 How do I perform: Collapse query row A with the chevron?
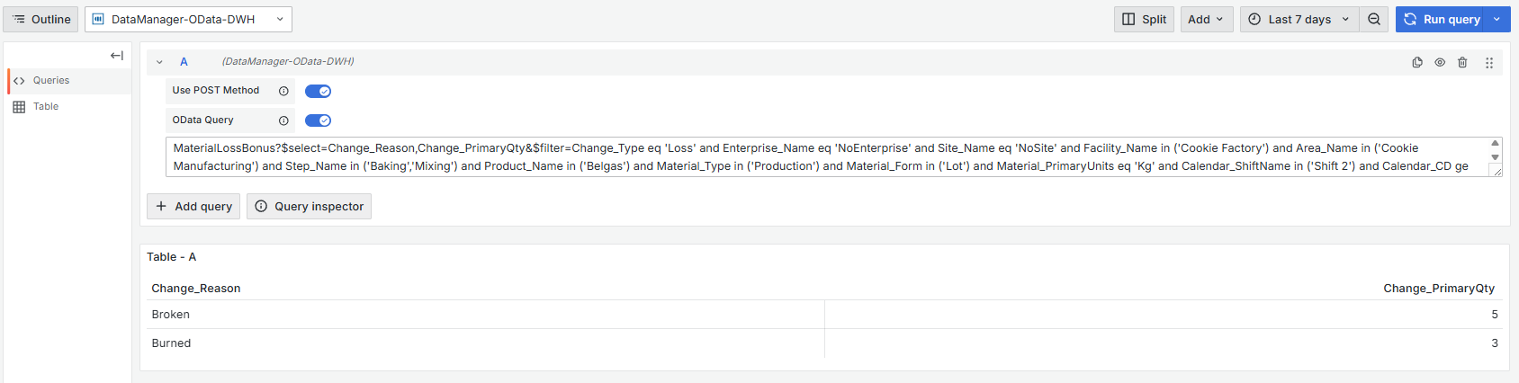coord(159,62)
